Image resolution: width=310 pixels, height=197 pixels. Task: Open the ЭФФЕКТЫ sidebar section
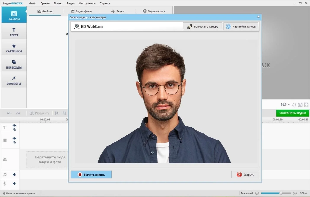click(x=14, y=81)
